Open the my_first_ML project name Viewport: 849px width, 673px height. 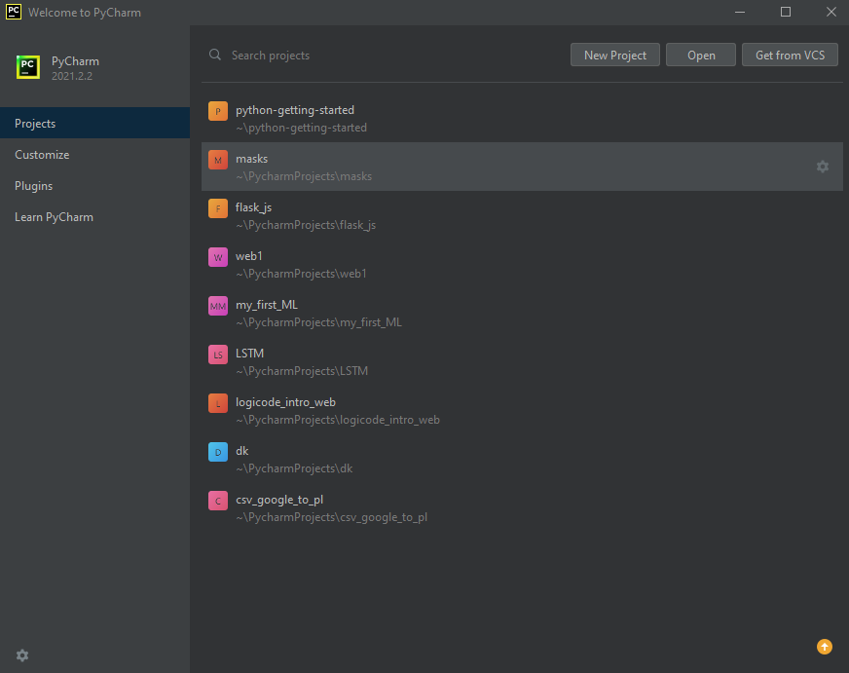coord(267,305)
